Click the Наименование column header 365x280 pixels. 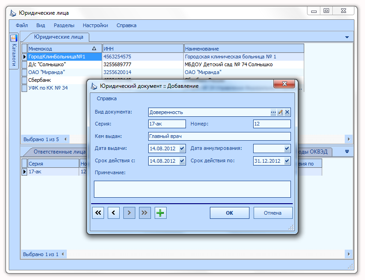click(x=244, y=48)
